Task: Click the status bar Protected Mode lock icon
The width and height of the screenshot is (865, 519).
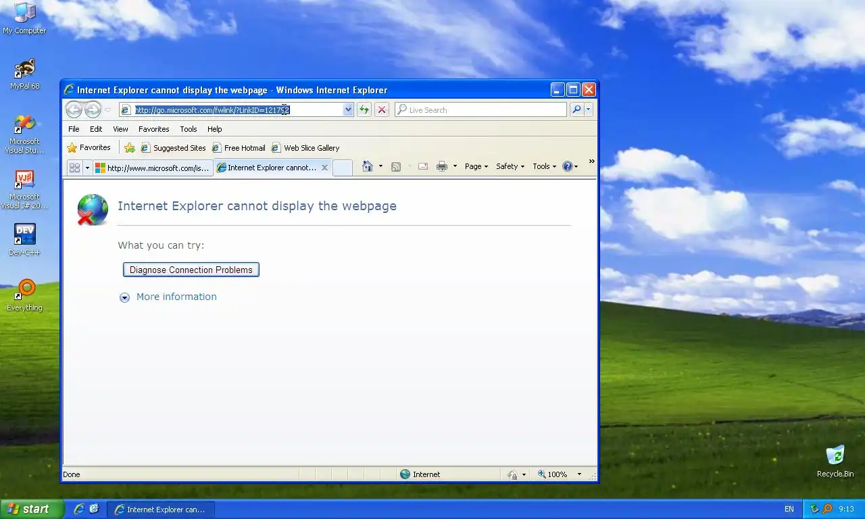Action: click(514, 474)
